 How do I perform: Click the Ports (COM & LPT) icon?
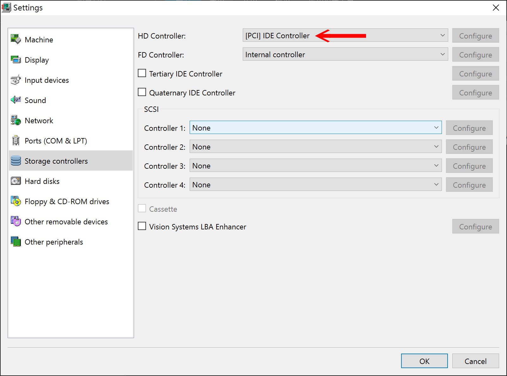tap(15, 141)
